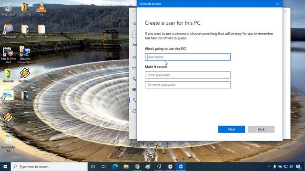Open Cortana circle icon in taskbar
Viewport: 305px width, 171px height.
pyautogui.click(x=93, y=167)
